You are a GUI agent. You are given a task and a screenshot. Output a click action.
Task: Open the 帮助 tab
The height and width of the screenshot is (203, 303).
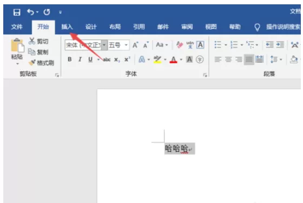pyautogui.click(x=235, y=27)
